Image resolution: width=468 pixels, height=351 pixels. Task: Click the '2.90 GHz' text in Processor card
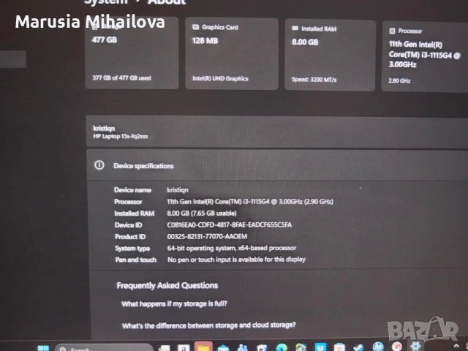point(399,80)
